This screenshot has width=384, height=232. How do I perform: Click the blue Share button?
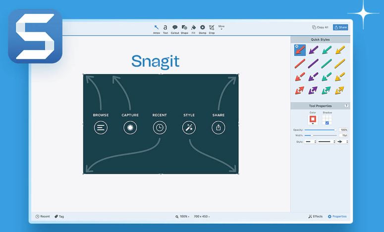[340, 27]
